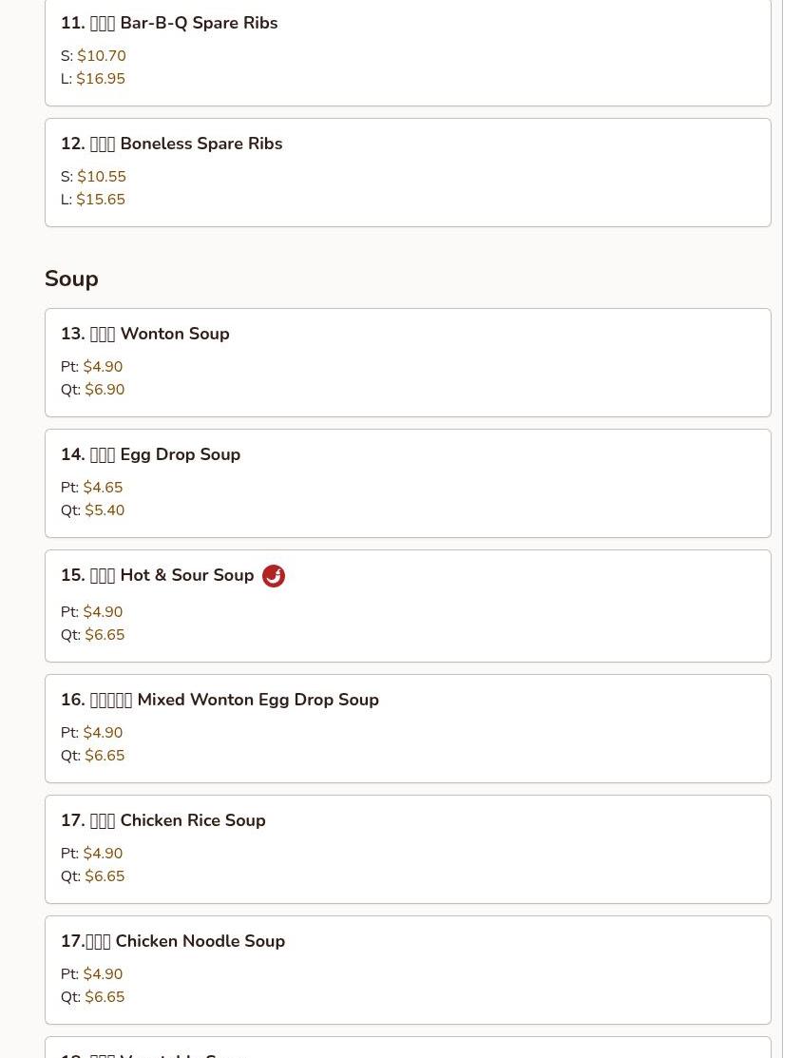Click the $16.95 large Bar-B-Q Spare Ribs price
802x1058 pixels.
101,79
